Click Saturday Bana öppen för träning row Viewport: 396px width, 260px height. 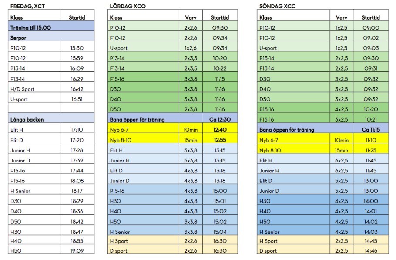[x=172, y=118]
